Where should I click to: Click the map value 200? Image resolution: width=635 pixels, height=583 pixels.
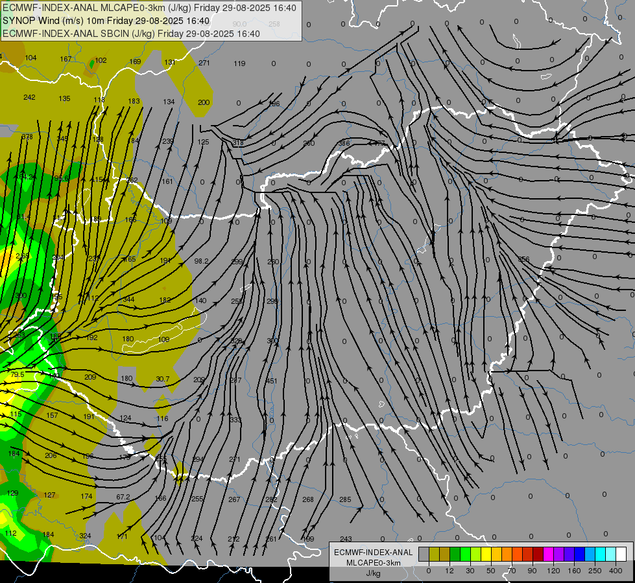coord(204,102)
